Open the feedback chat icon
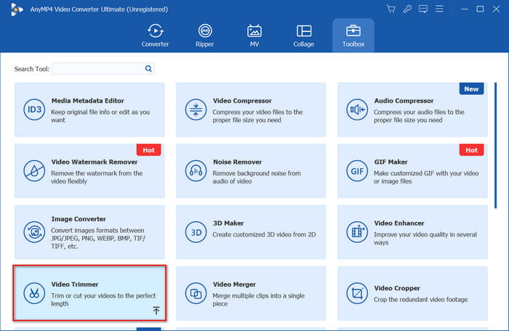 pos(423,9)
